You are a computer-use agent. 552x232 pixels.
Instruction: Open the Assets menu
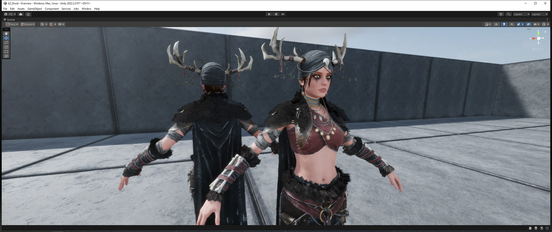pos(21,9)
